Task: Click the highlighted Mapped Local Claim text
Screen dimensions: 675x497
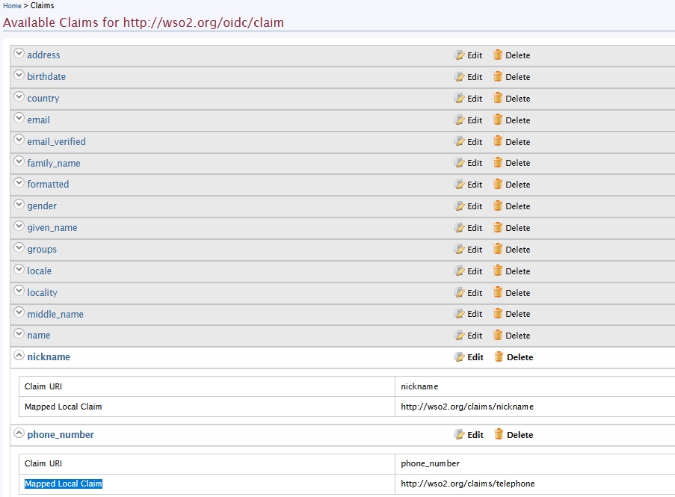Action: pos(64,484)
